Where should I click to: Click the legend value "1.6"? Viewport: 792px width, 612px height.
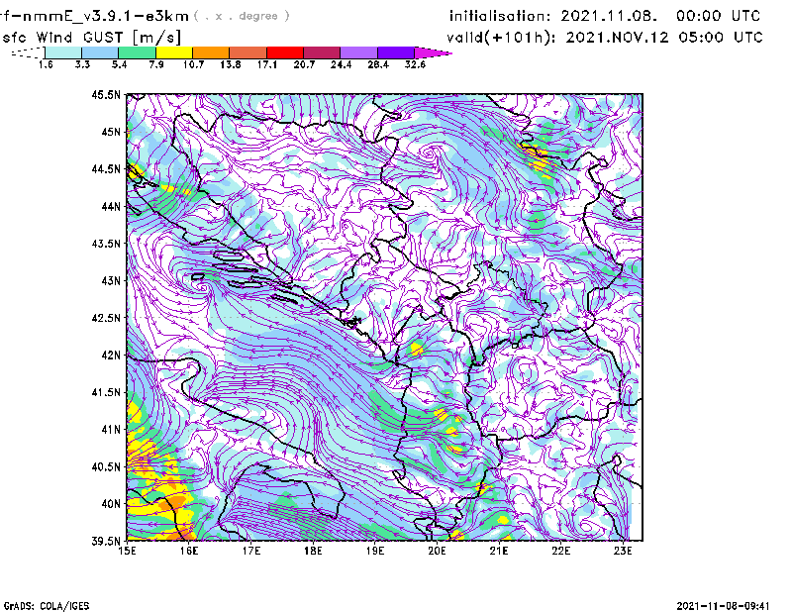pyautogui.click(x=46, y=64)
